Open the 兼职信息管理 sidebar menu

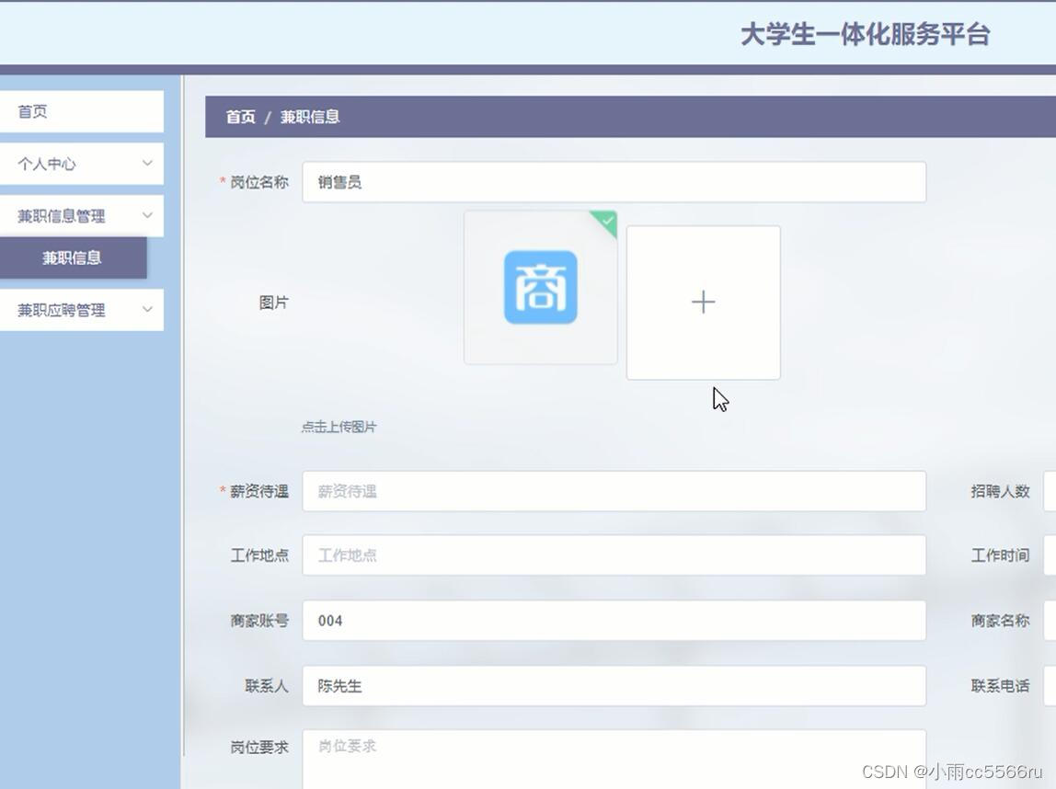[x=82, y=216]
